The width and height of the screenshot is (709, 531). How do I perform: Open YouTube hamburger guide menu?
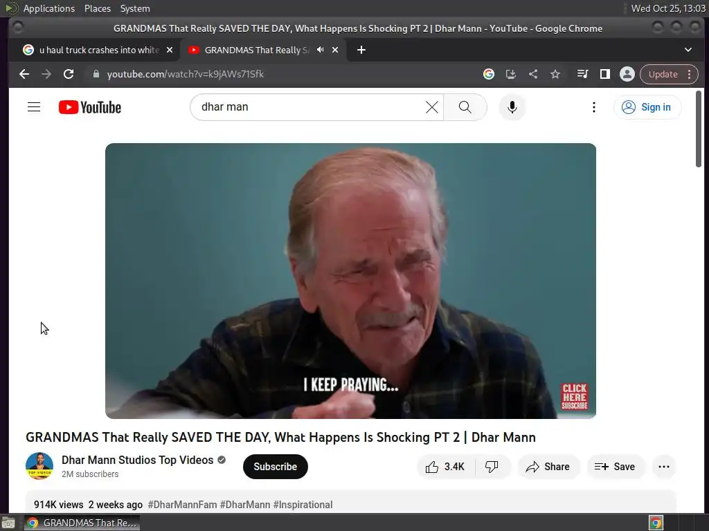coord(34,107)
